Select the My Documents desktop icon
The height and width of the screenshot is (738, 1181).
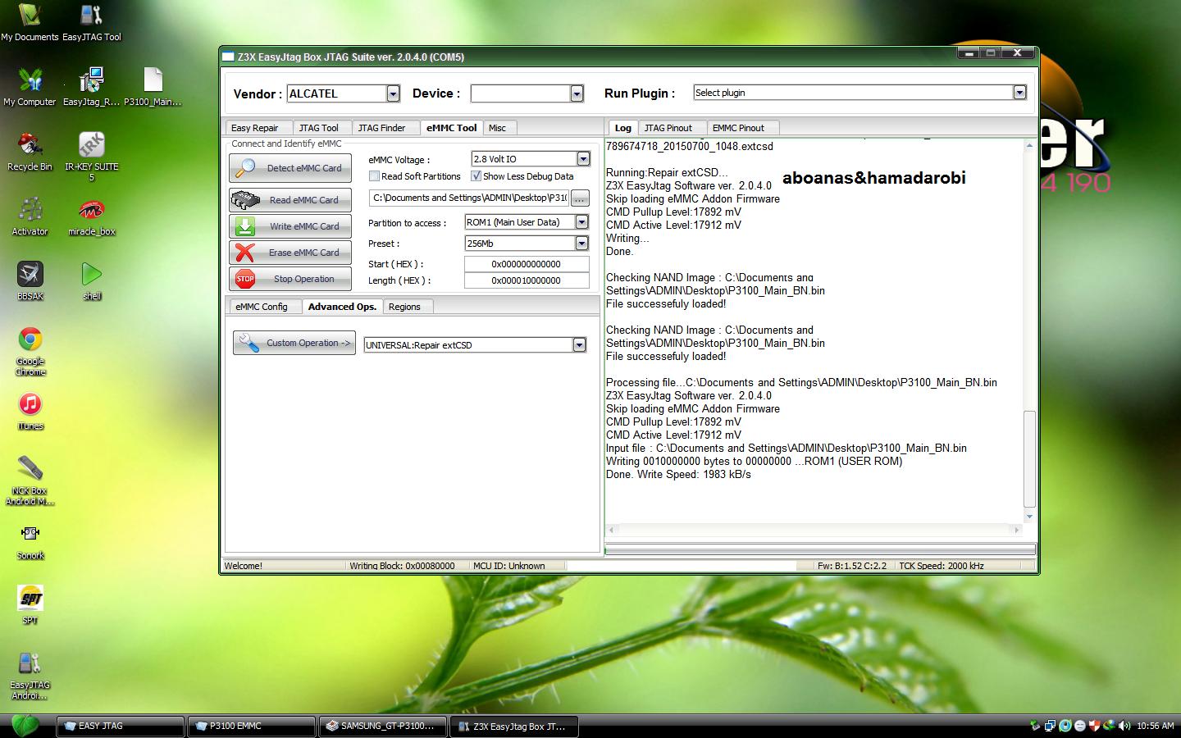(30, 23)
